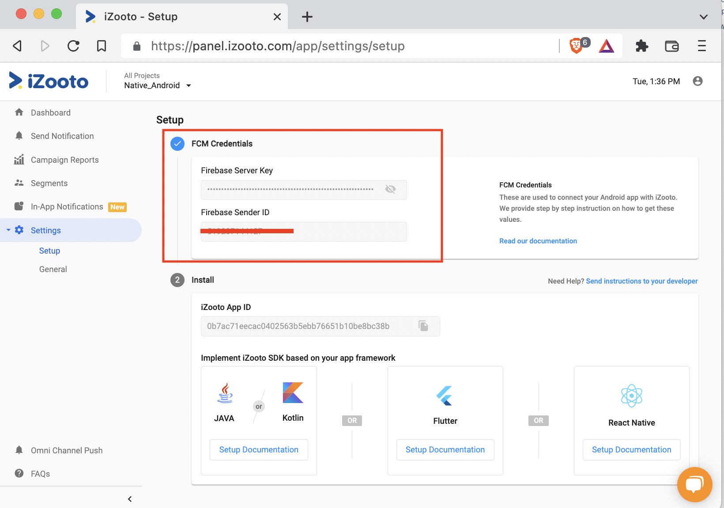The height and width of the screenshot is (508, 724).
Task: Click the Kotlin logo icon
Action: pos(293,392)
